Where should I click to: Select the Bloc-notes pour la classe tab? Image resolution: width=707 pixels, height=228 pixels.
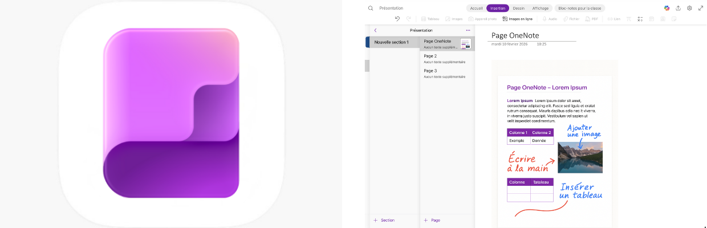tap(579, 8)
